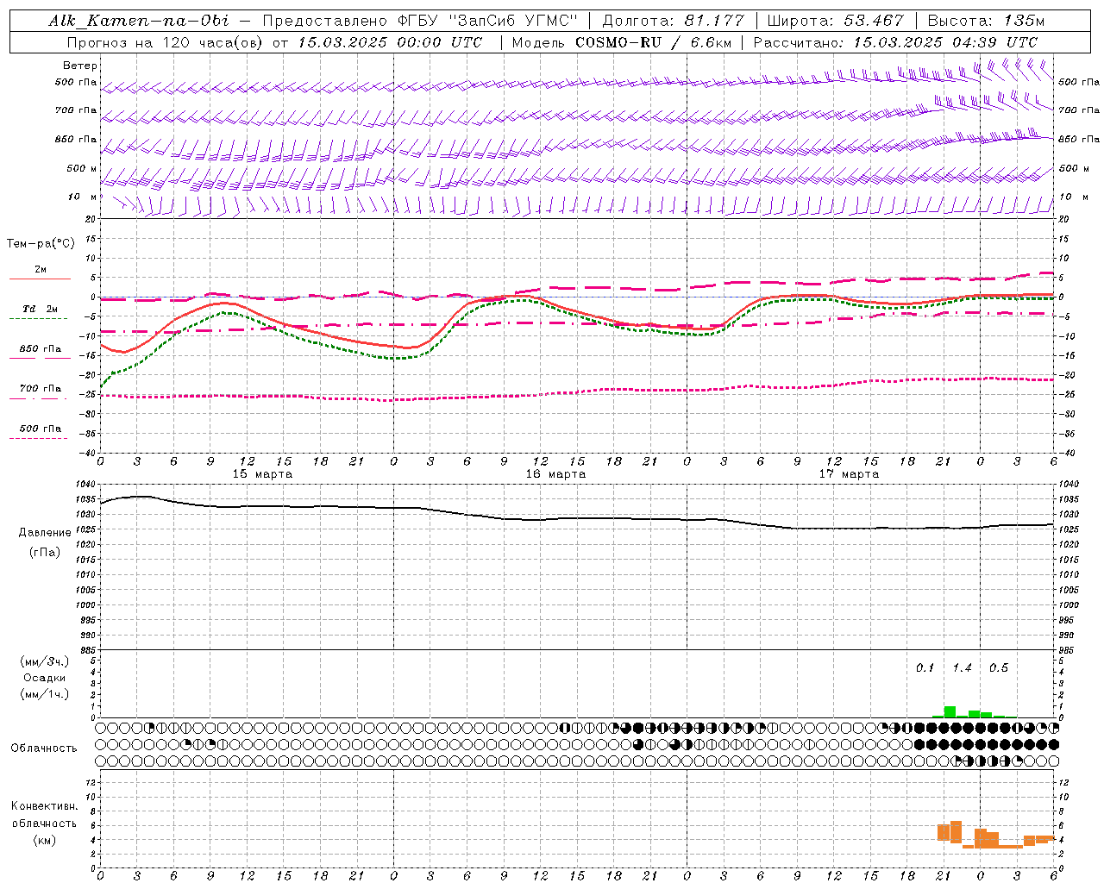Screen dimensions: 1104x883
Task: Click the (км) unit under convective cloud label
Action: point(44,840)
